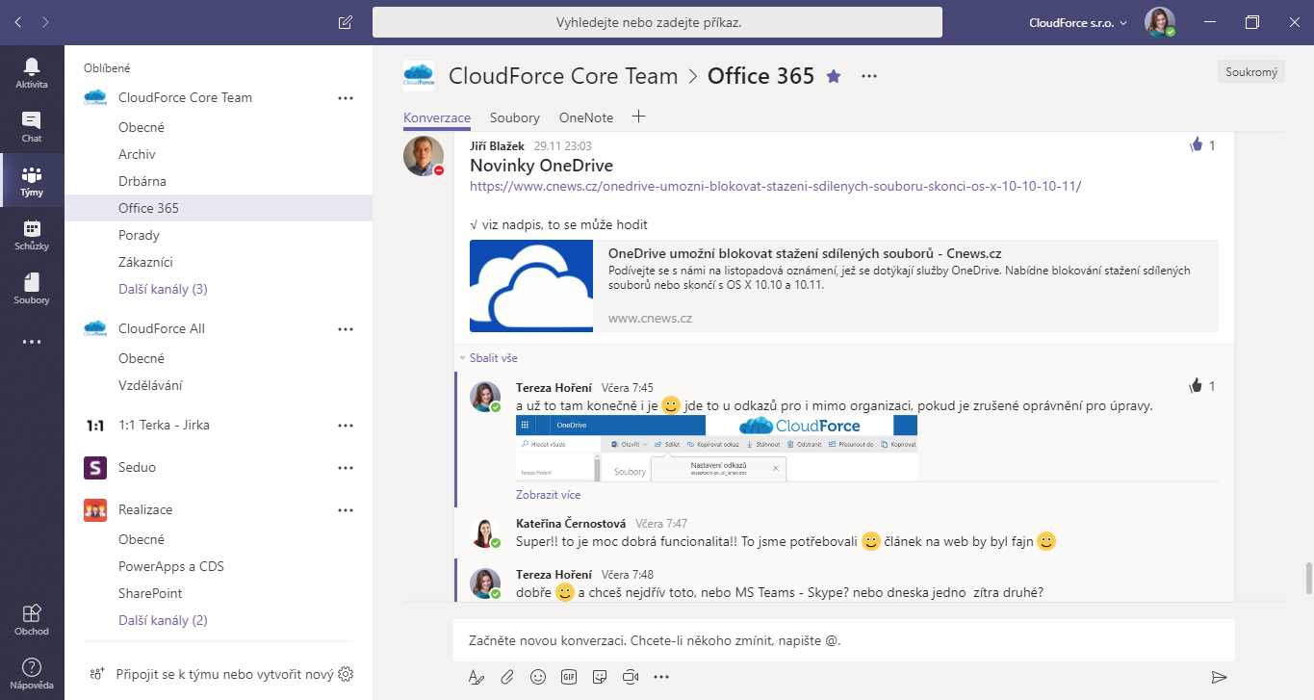The height and width of the screenshot is (700, 1314).
Task: Click the new conversation message box
Action: point(844,639)
